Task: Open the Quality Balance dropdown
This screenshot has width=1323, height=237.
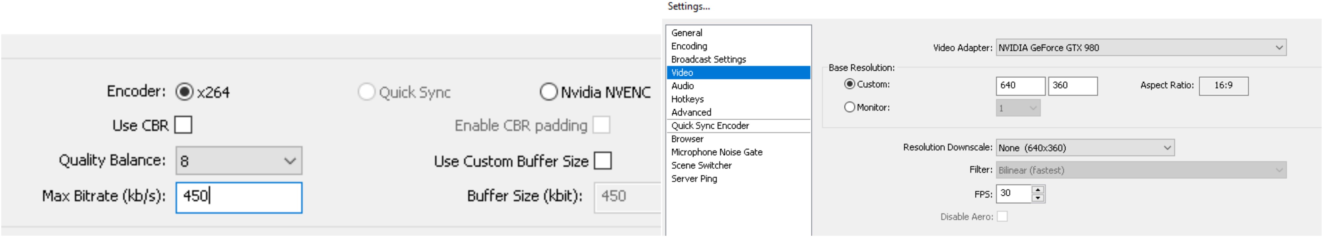Action: click(x=239, y=161)
